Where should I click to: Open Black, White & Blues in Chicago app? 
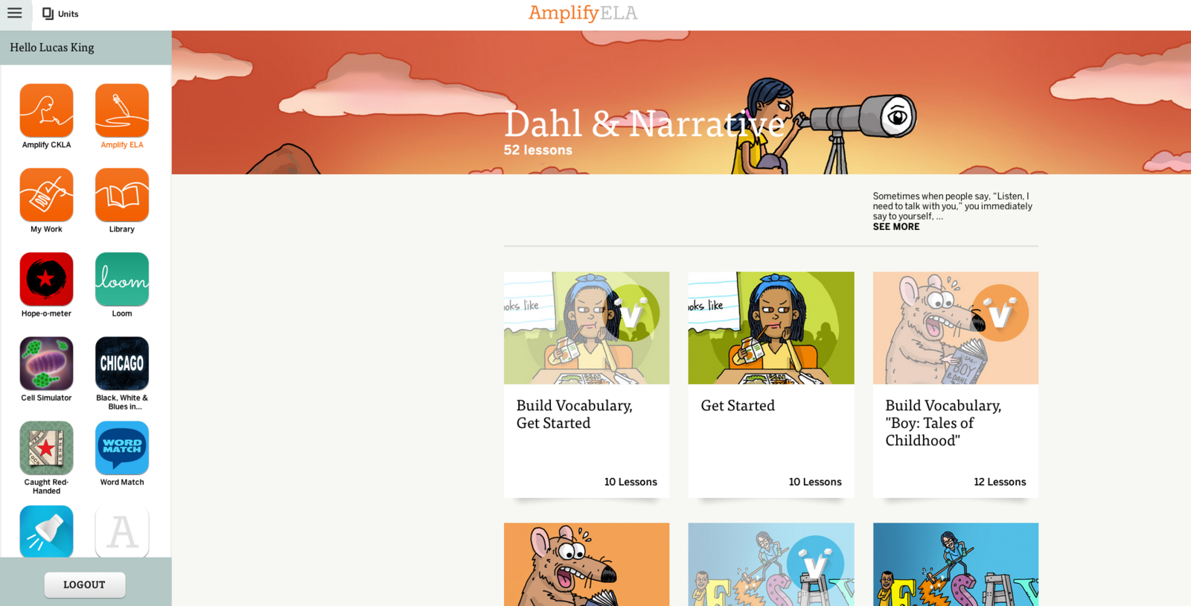pyautogui.click(x=122, y=363)
